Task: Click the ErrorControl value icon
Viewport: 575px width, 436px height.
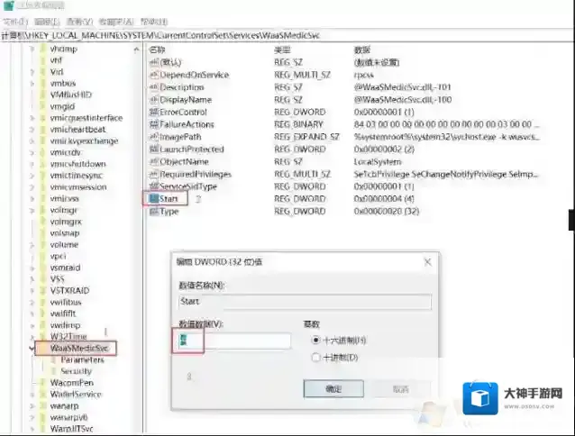Action: click(x=153, y=112)
